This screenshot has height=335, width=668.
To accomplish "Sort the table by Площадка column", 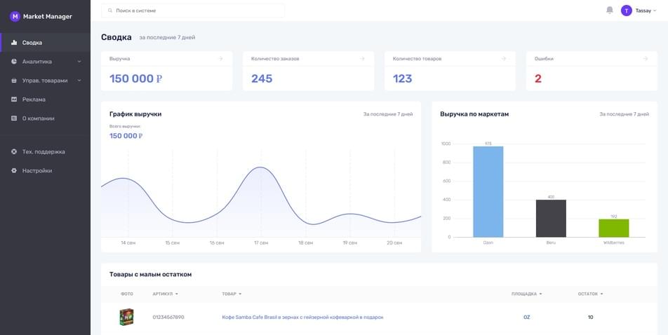I will click(x=526, y=294).
